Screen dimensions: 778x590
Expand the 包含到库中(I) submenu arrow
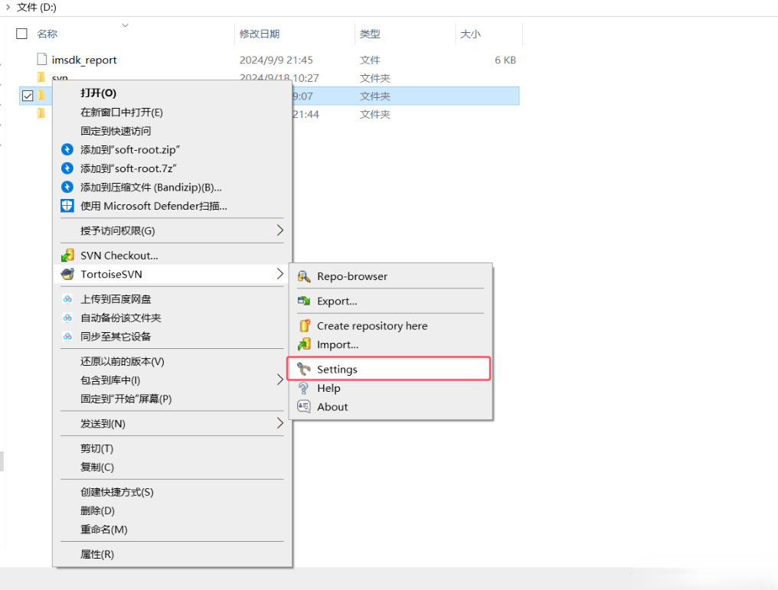tap(279, 380)
